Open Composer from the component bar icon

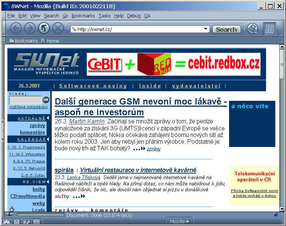(x=27, y=222)
